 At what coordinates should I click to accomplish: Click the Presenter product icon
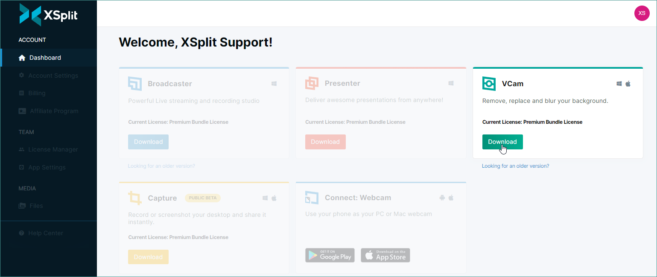312,83
